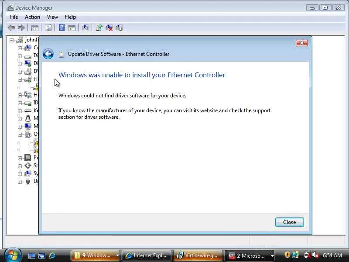Select the Storage controllers diamond icon
349x262 pixels.
pos(28,165)
